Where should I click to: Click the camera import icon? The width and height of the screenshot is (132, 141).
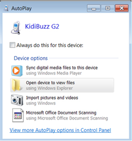coord(17,100)
